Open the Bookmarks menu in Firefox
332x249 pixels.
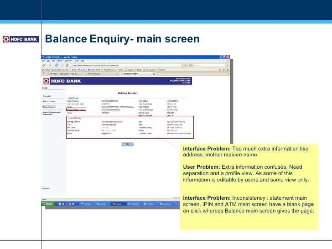68,61
